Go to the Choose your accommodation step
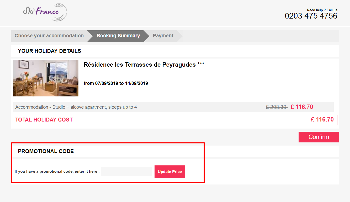This screenshot has width=350, height=202. (49, 36)
